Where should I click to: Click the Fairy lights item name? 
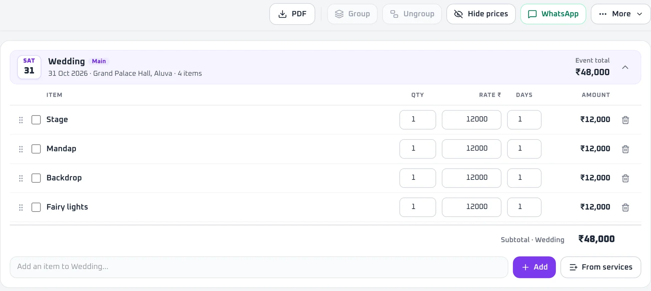(67, 207)
